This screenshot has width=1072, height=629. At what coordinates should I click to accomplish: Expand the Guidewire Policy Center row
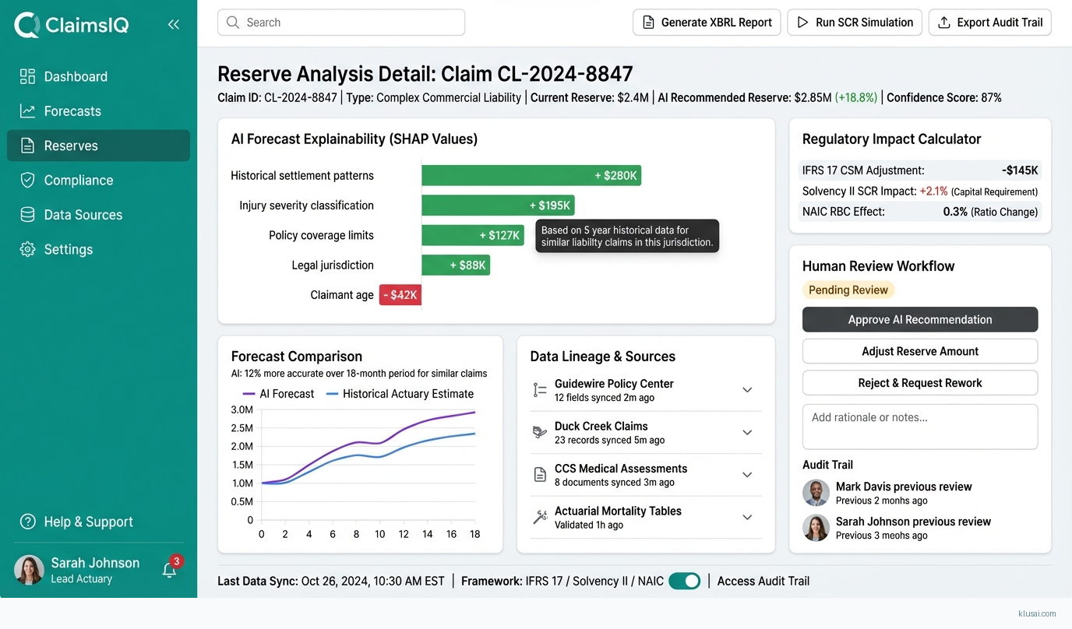(746, 390)
